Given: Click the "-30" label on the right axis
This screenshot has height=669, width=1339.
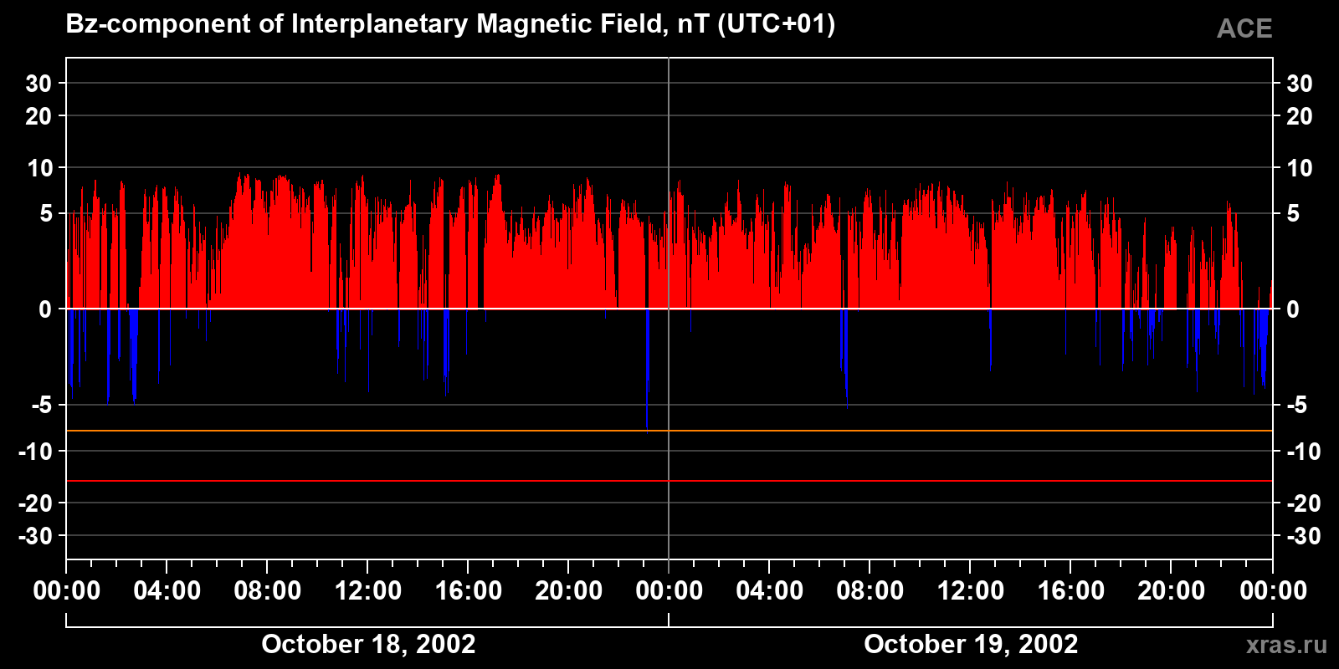Looking at the screenshot, I should (1303, 536).
